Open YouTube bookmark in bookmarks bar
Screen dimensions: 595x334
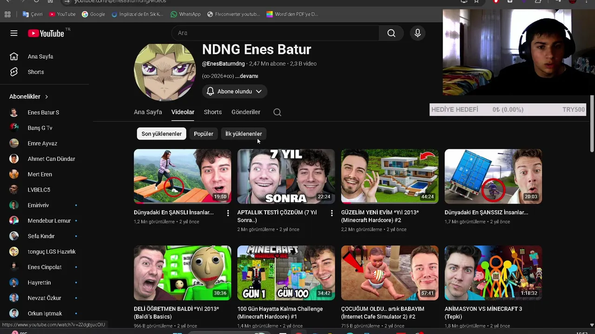click(62, 14)
